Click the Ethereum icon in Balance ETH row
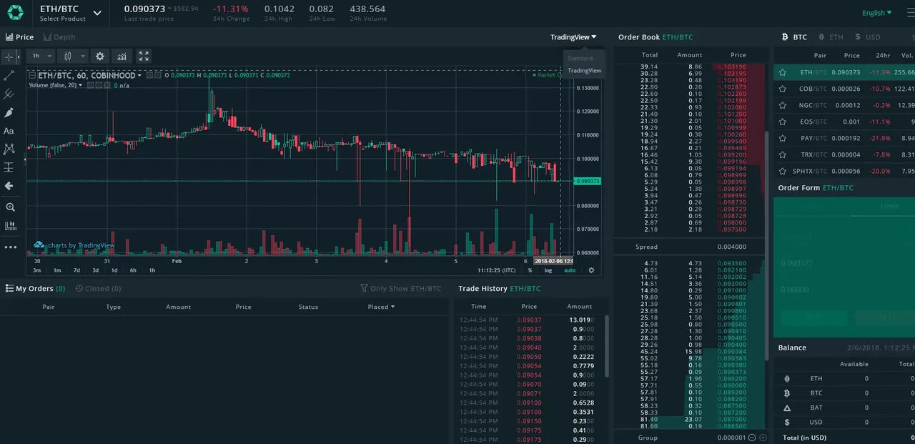The width and height of the screenshot is (915, 444). pos(787,379)
